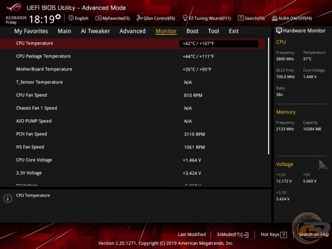Viewport: 332px width, 249px height.
Task: Click Last Modified button
Action: pyautogui.click(x=192, y=234)
